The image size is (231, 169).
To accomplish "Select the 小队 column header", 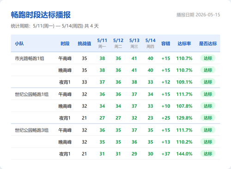I will 19,44.
